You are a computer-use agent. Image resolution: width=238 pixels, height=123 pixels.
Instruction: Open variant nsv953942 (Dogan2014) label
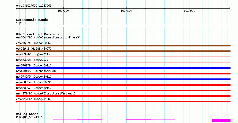(x=33, y=54)
